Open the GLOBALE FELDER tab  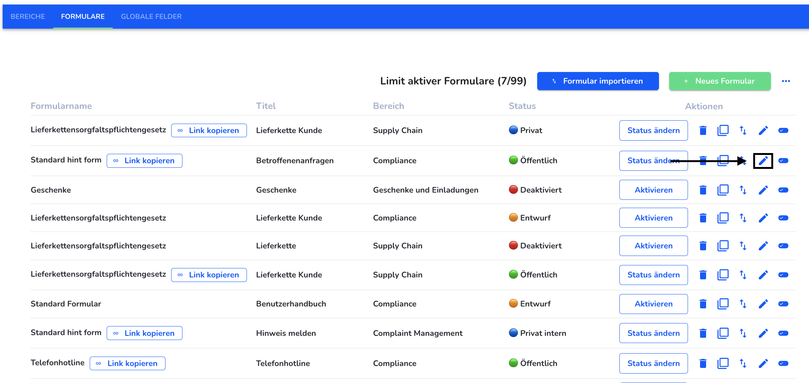tap(151, 17)
